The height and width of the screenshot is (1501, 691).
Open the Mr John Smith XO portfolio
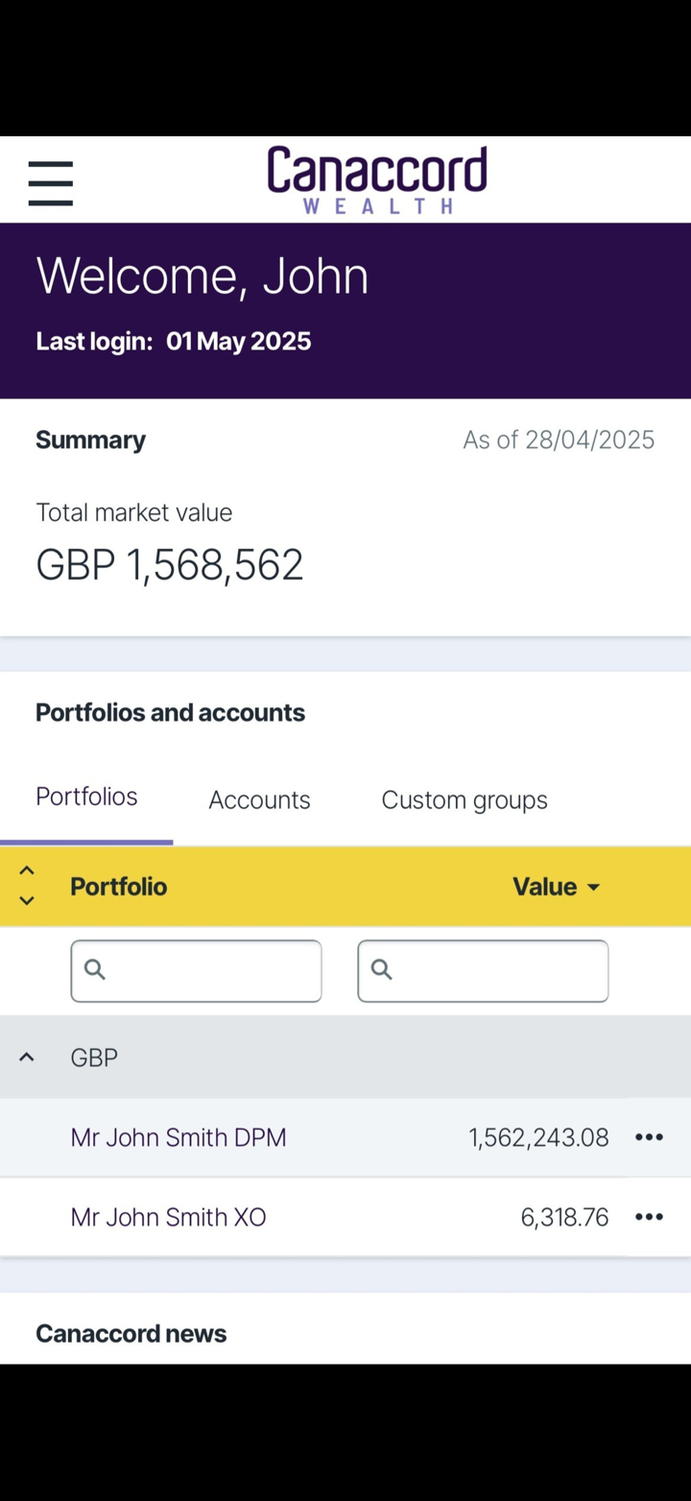pyautogui.click(x=168, y=1217)
